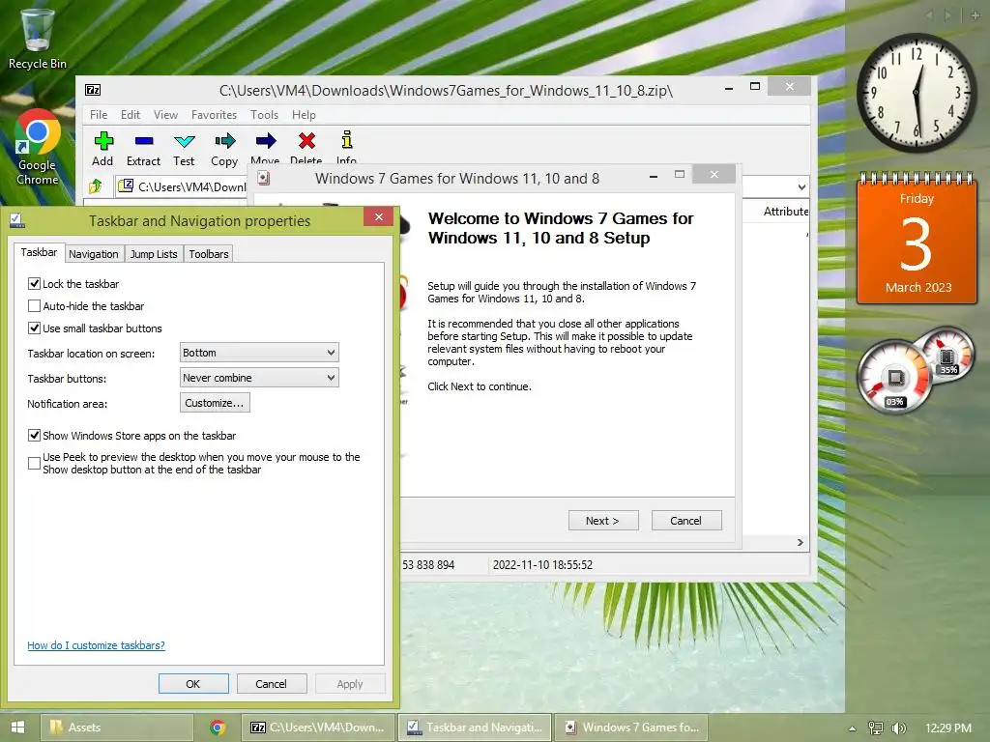Open Chrome from the taskbar
This screenshot has height=742, width=990.
[x=218, y=728]
